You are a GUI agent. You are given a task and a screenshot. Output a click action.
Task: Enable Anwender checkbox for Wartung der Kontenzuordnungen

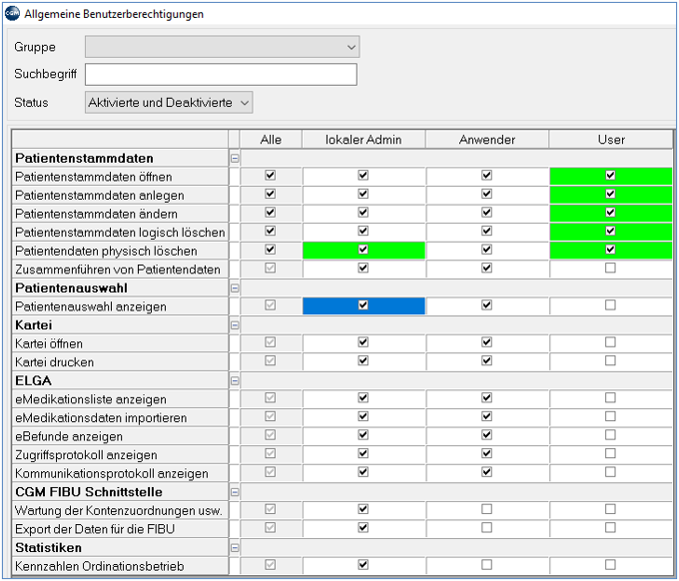coord(487,509)
